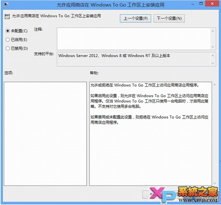Click the help paragraph beginning 如果启用此设置
The height and width of the screenshot is (205, 221).
click(149, 101)
